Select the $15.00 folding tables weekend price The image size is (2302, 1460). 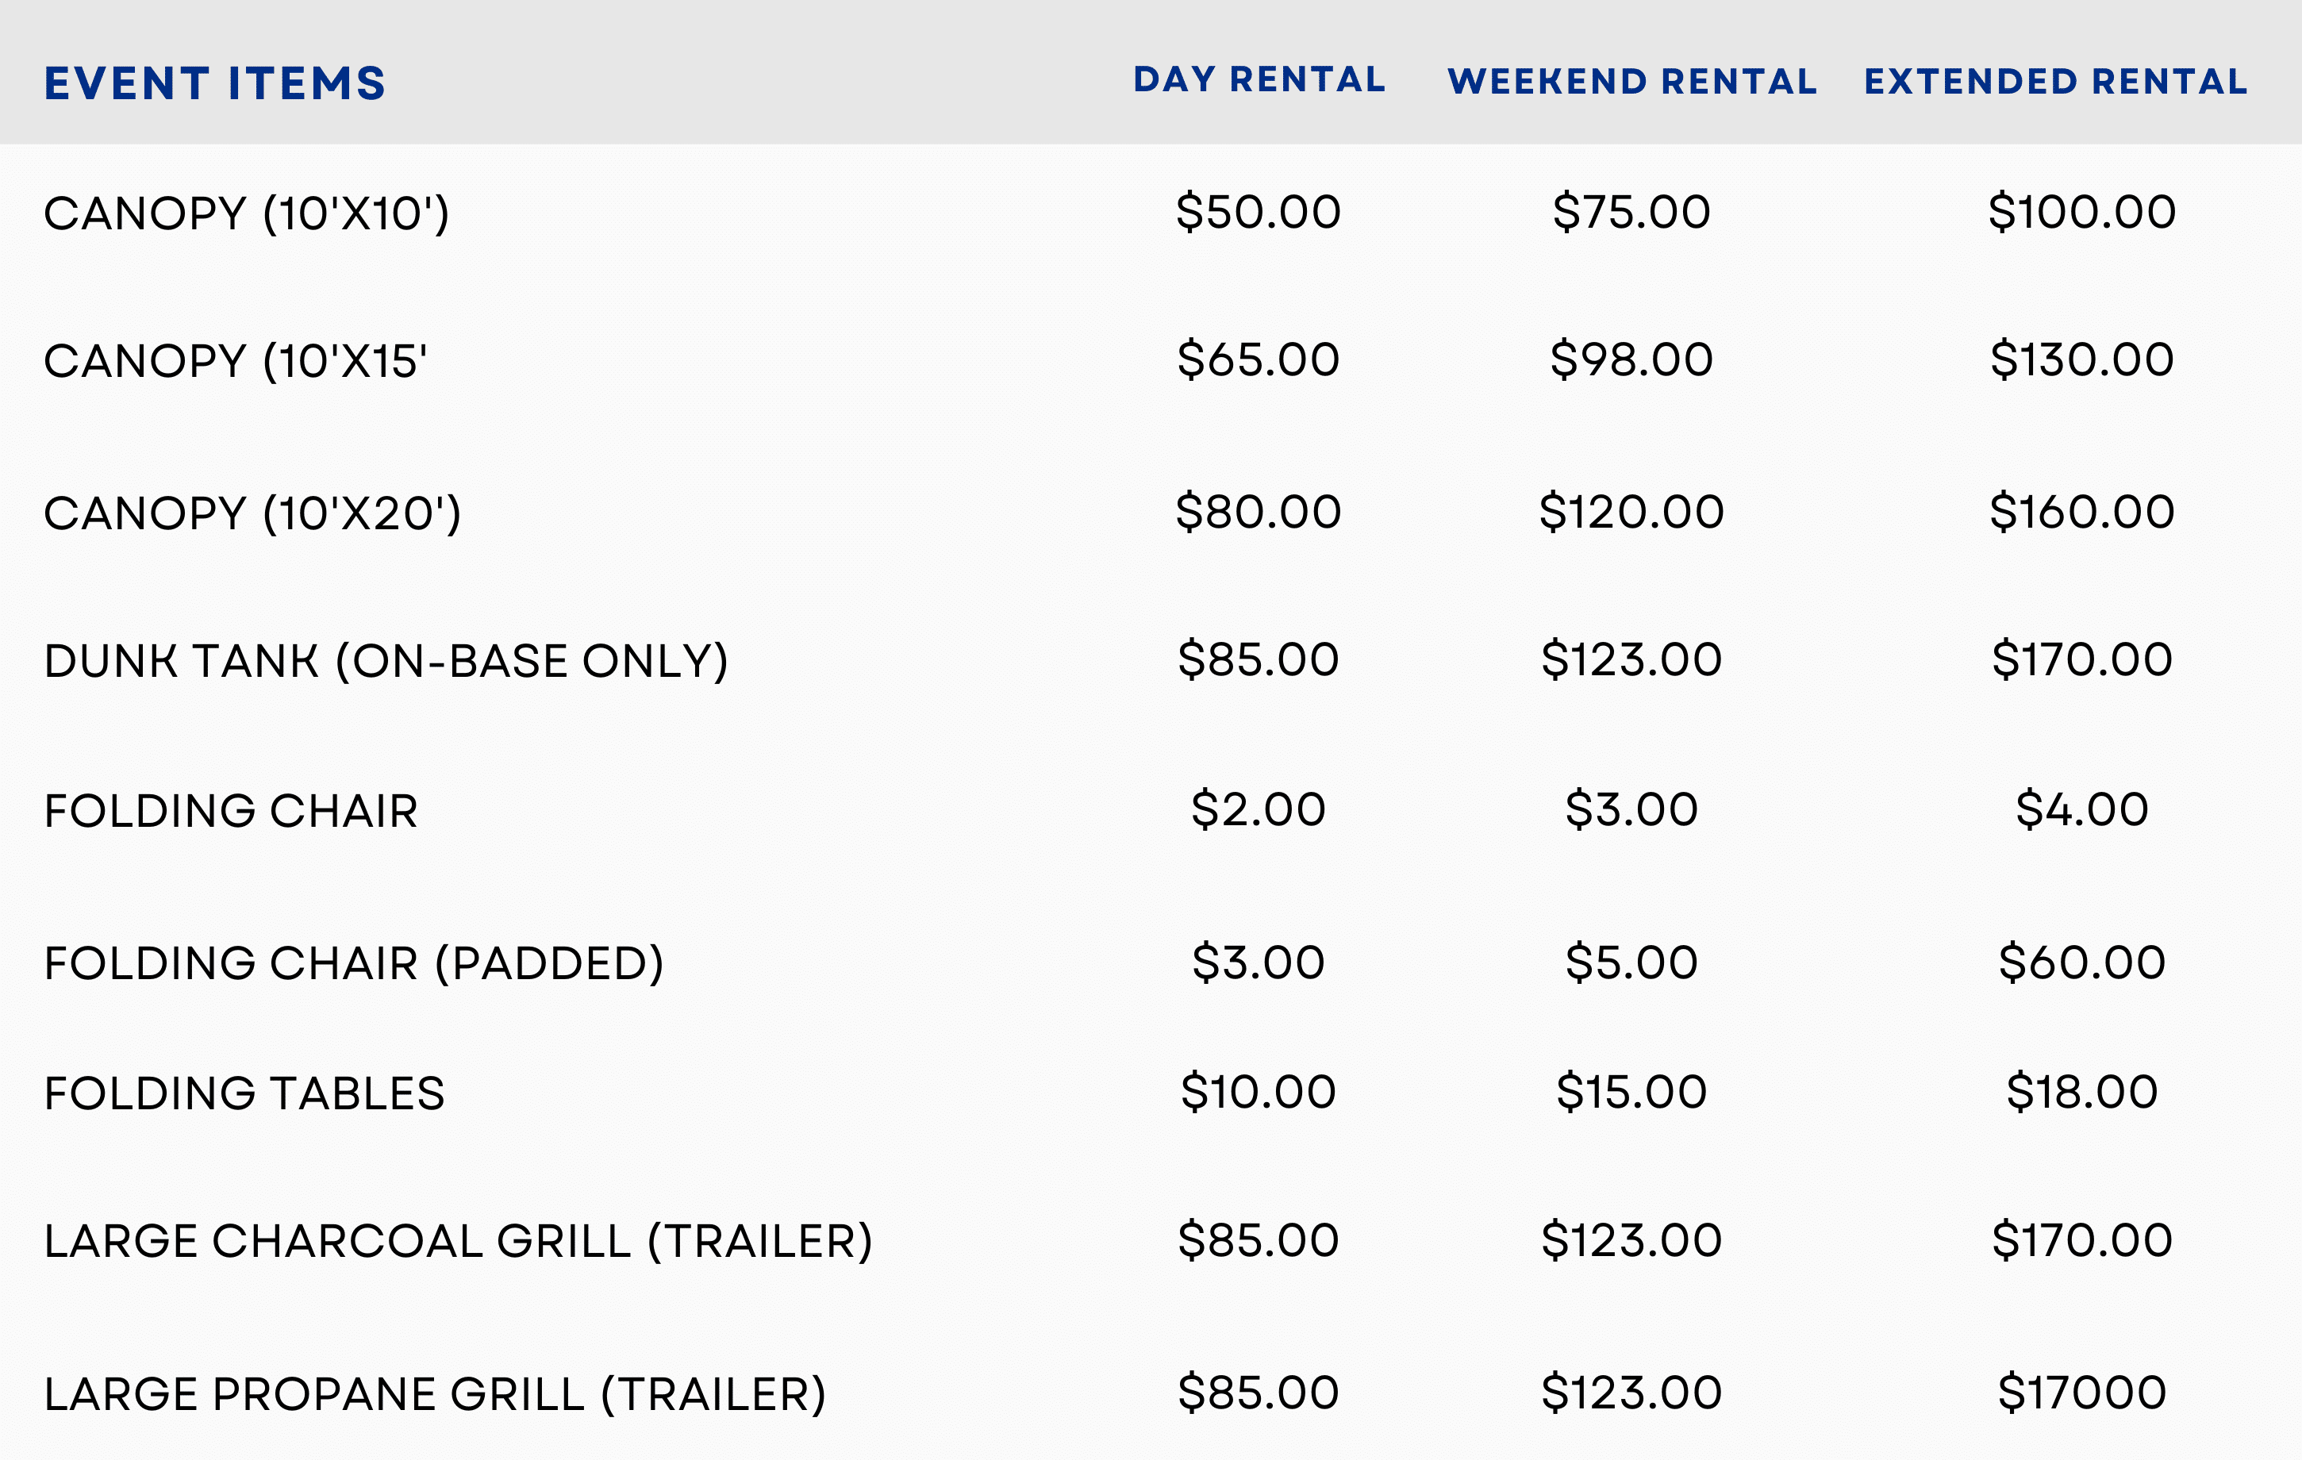[1631, 1092]
